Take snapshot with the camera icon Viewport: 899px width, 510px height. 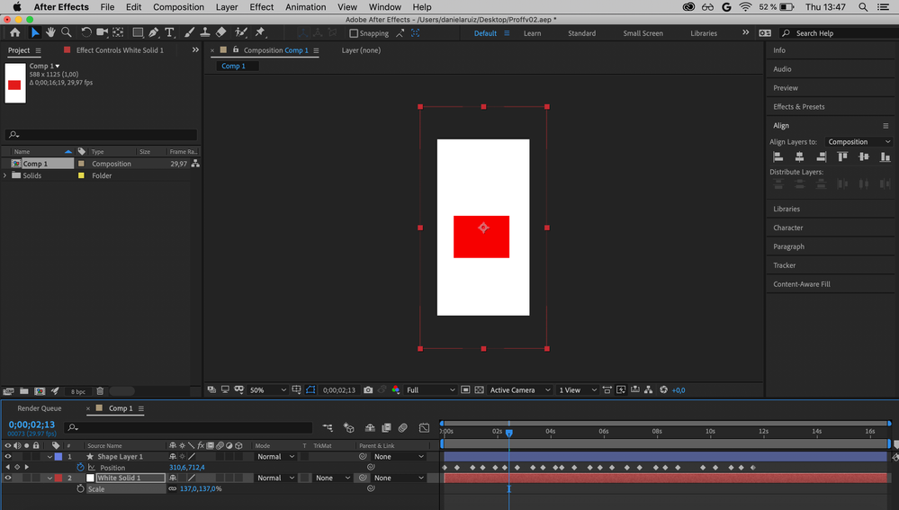(x=368, y=390)
